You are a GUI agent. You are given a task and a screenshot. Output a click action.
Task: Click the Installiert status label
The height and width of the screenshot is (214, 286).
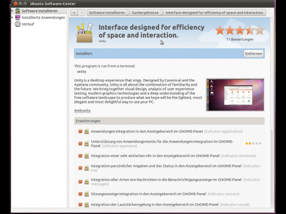coord(84,53)
